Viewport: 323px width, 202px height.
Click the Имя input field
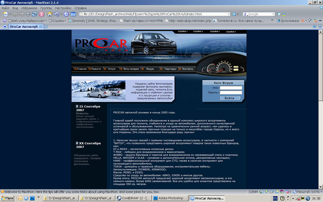231,88
